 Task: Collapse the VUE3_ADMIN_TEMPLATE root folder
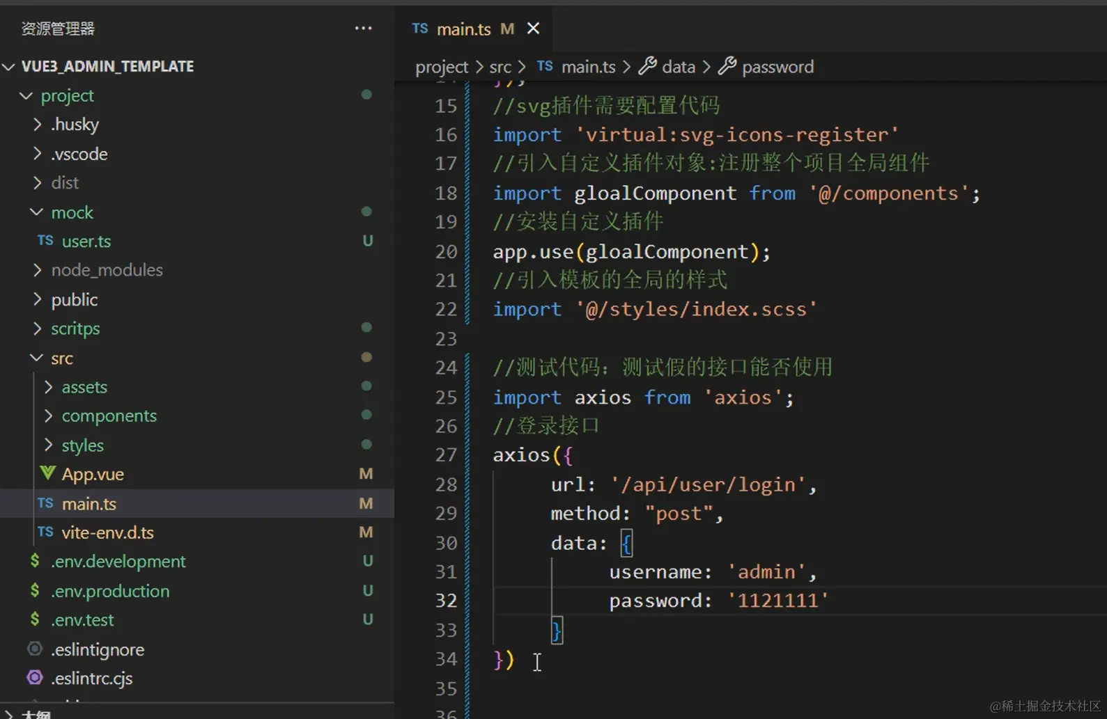(9, 67)
